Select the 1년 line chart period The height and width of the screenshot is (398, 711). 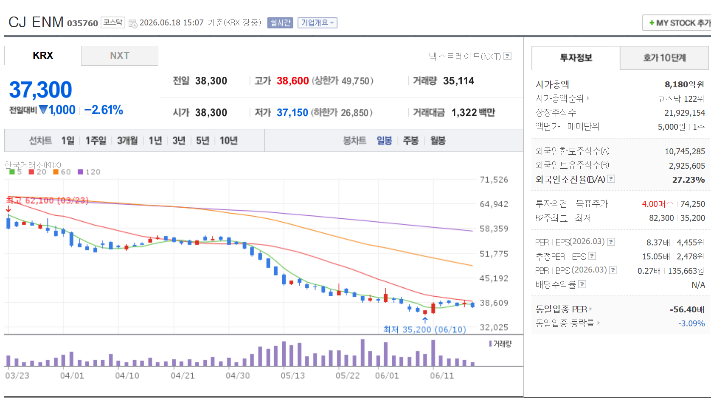155,141
